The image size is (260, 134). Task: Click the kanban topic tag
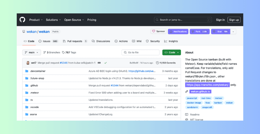218,103
